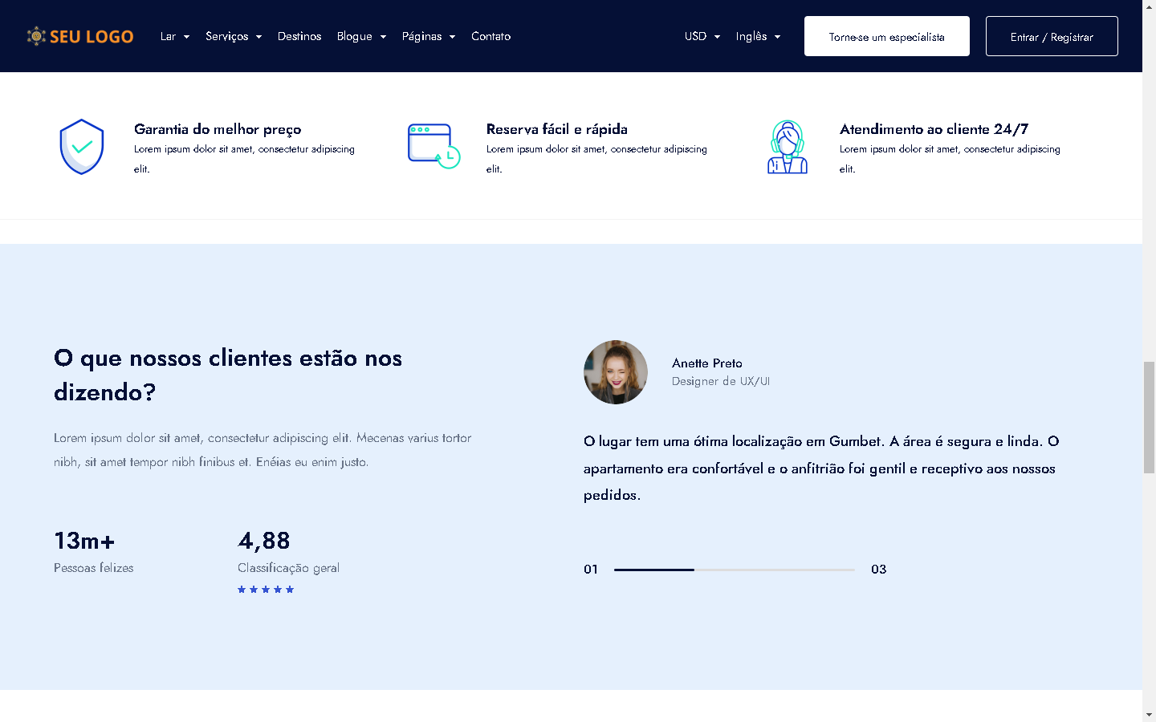The image size is (1156, 722).
Task: Open the Contato menu item
Action: [x=490, y=36]
